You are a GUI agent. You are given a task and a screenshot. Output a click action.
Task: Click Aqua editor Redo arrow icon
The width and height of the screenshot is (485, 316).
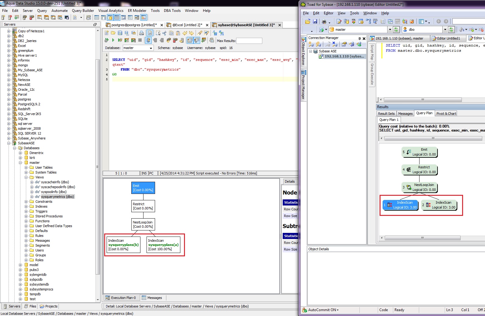(191, 33)
